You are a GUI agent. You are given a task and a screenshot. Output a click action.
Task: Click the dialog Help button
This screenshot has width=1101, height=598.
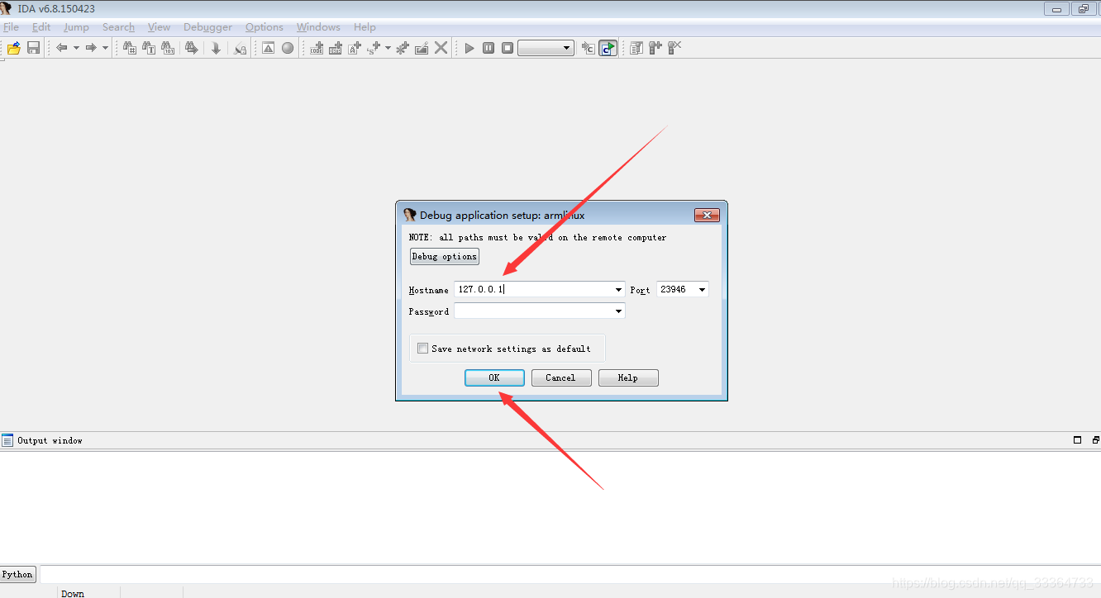coord(628,377)
